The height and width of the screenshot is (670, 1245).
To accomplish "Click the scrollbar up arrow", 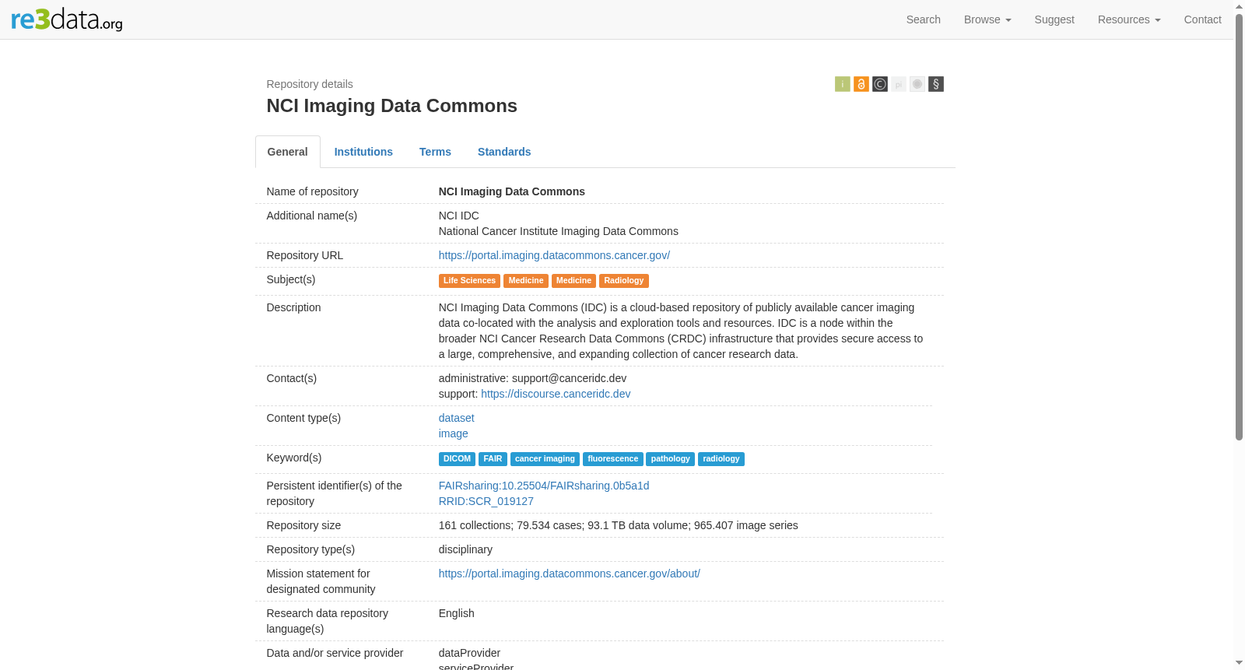I will click(x=1239, y=6).
